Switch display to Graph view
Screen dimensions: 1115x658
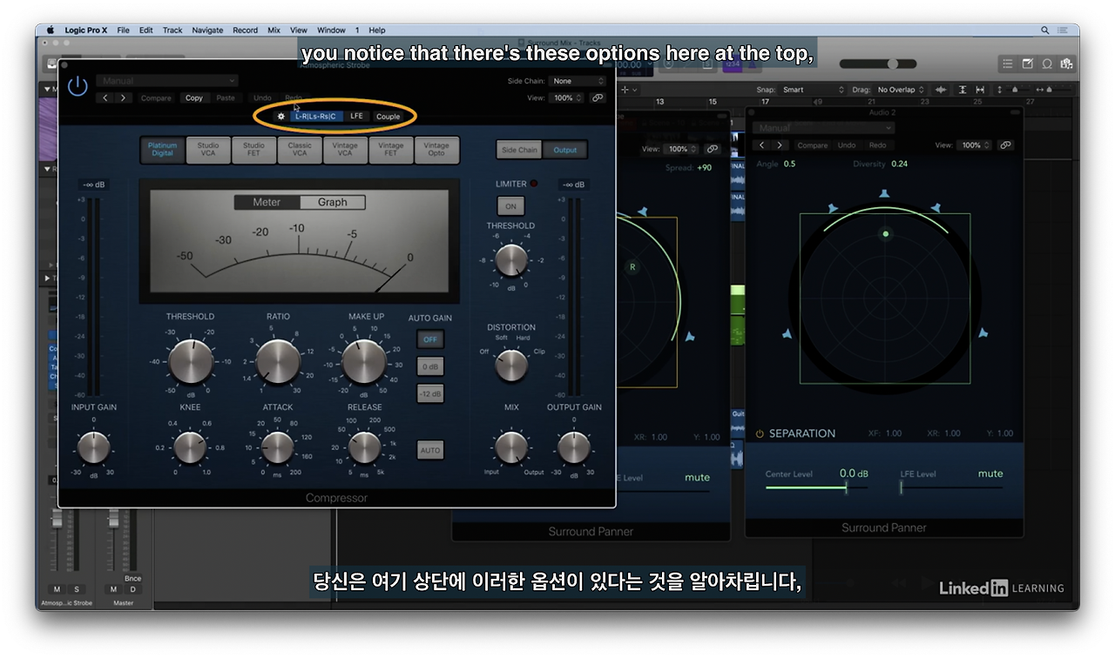coord(332,202)
